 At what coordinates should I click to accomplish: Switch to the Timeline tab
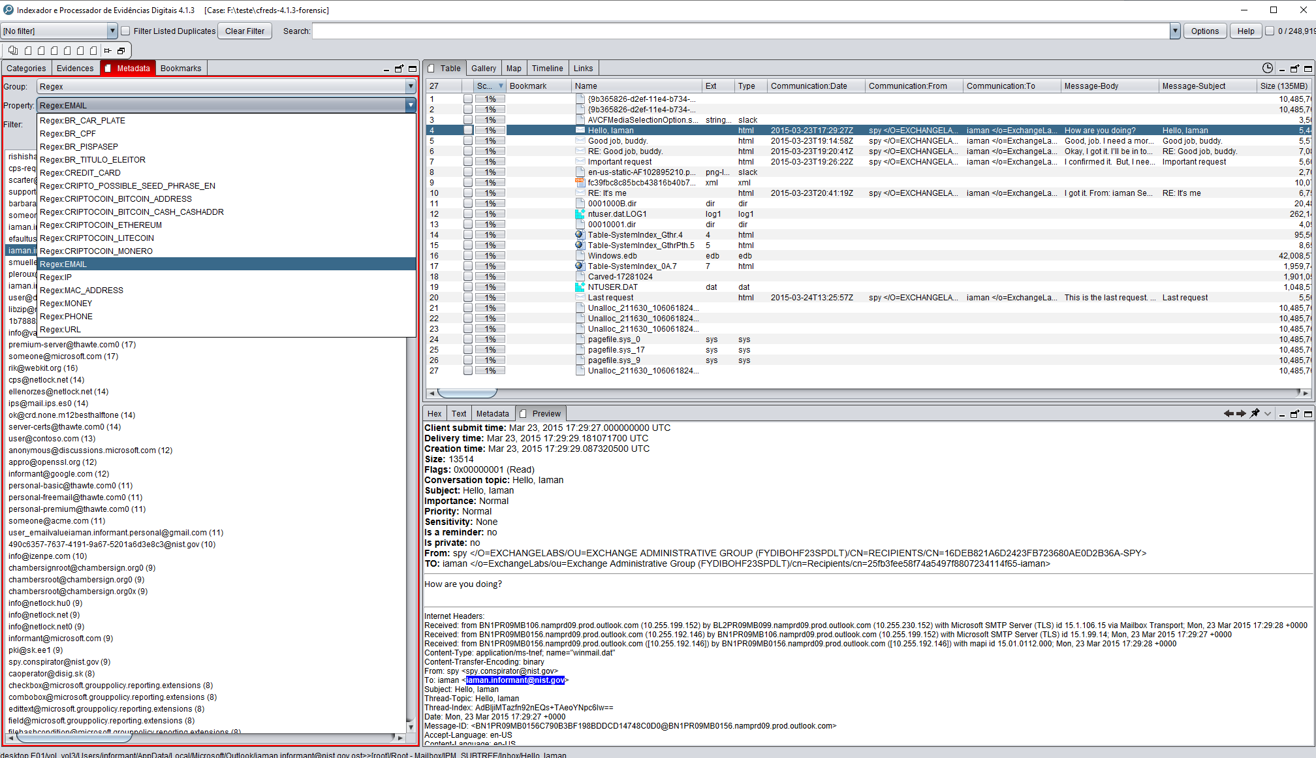(x=547, y=68)
